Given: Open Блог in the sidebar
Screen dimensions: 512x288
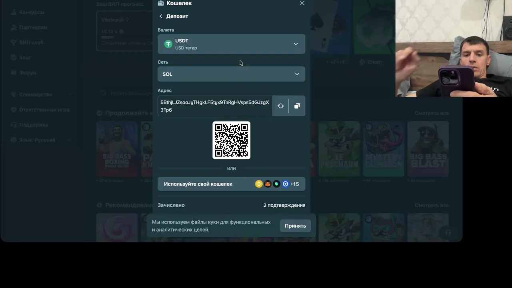Looking at the screenshot, I should point(21,58).
